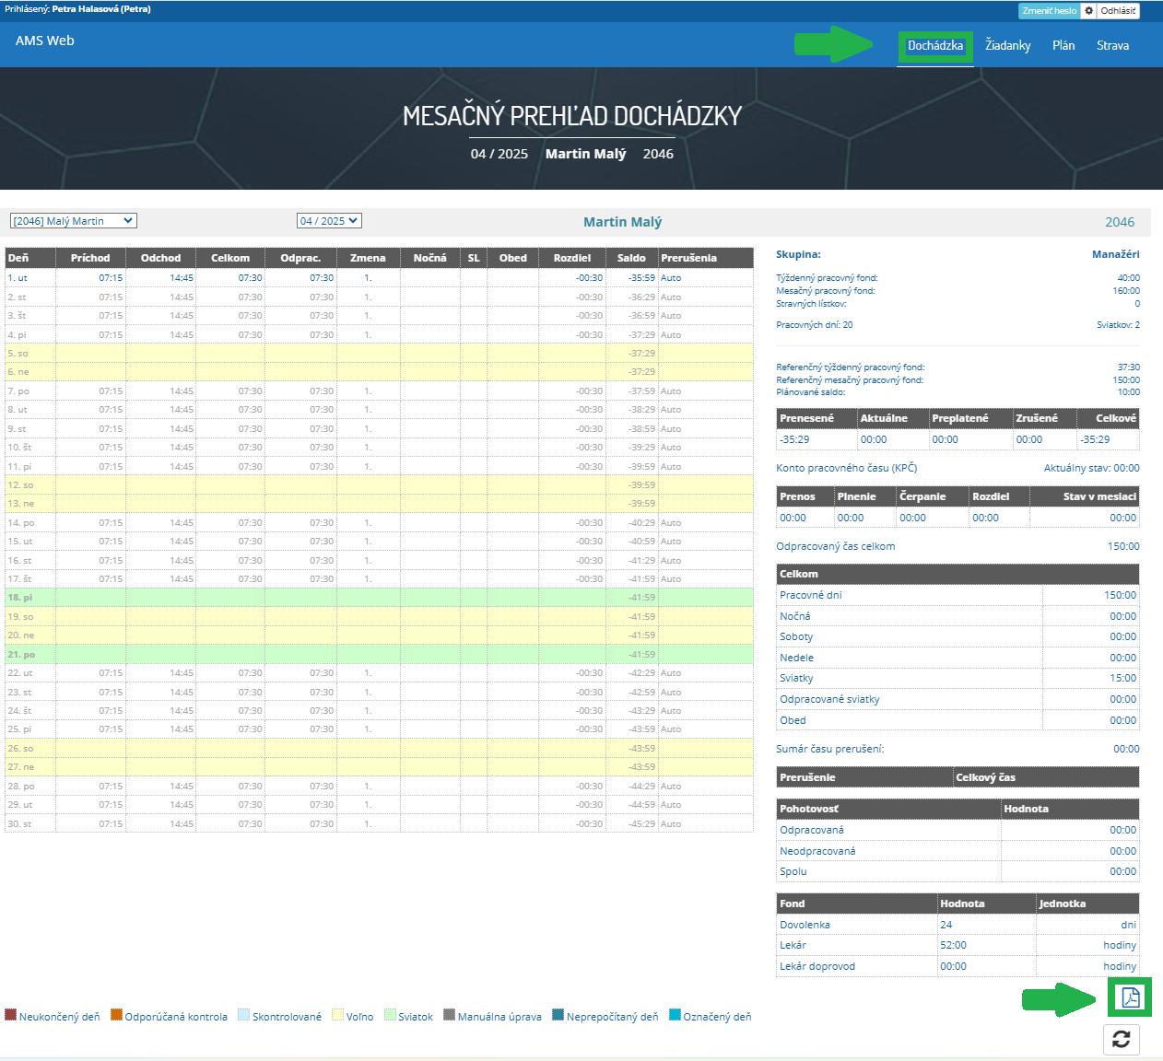Open the Strava menu item
Image resolution: width=1163 pixels, height=1061 pixels.
point(1112,45)
